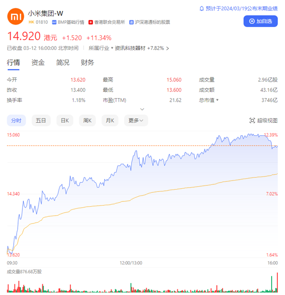Select the 分时 chart view
This screenshot has height=295, width=285.
click(x=16, y=120)
